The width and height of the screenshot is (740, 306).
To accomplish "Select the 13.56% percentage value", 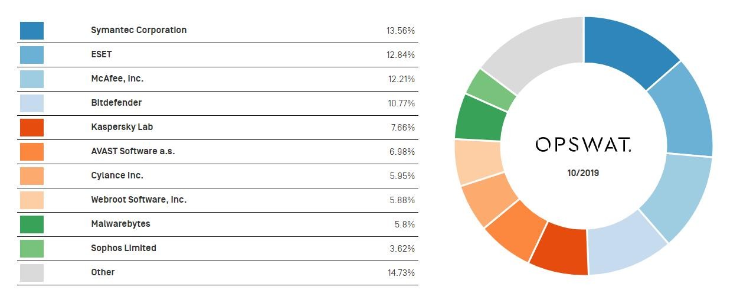I will tap(401, 31).
